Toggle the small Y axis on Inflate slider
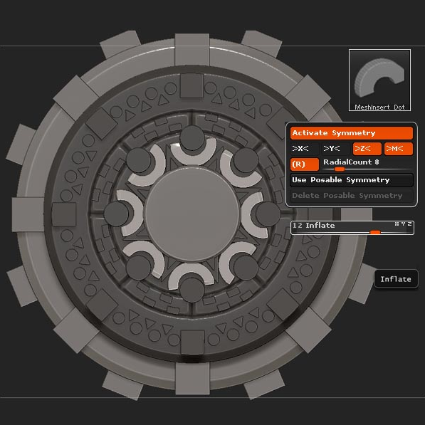The width and height of the screenshot is (425, 425). pos(404,224)
